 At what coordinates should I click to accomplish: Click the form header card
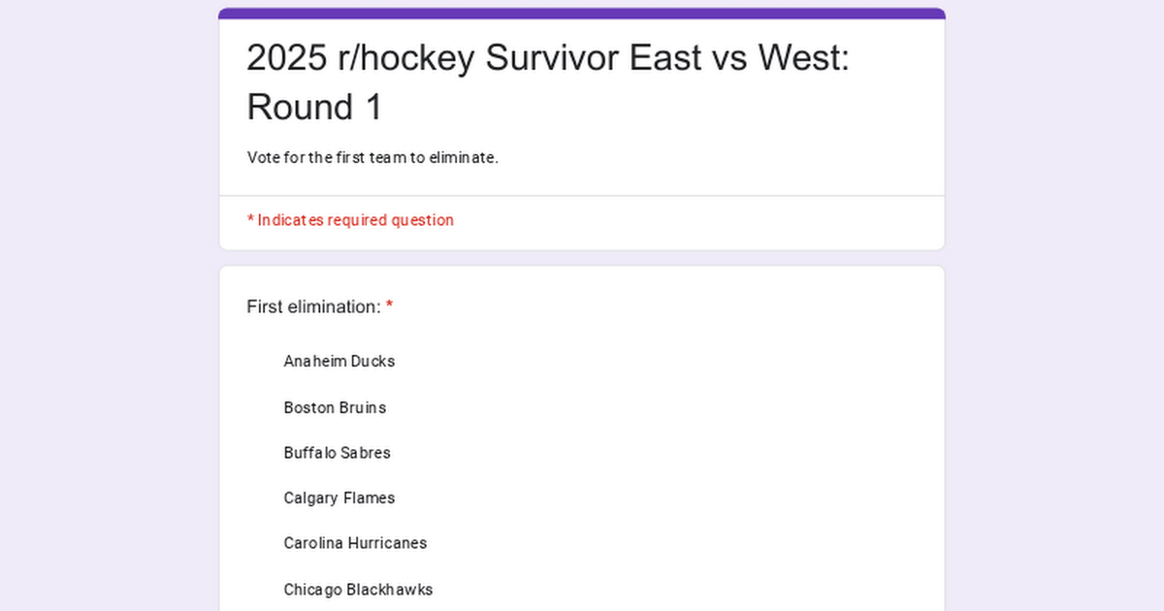(x=581, y=126)
